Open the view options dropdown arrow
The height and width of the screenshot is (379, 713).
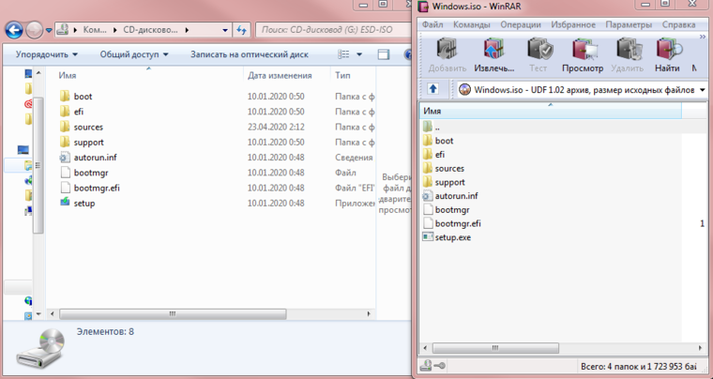pos(359,54)
